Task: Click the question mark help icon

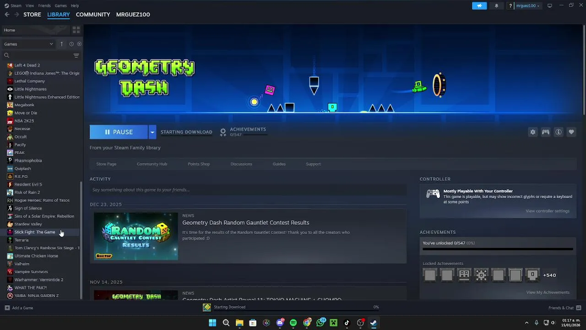Action: tap(510, 5)
